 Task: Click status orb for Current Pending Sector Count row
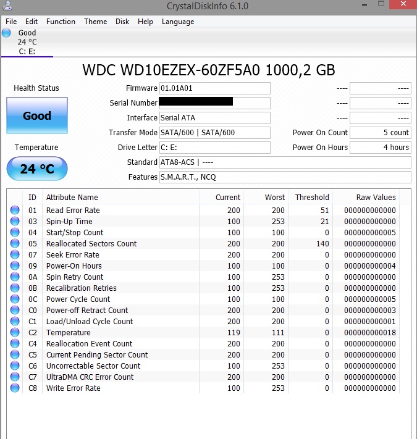(15, 354)
